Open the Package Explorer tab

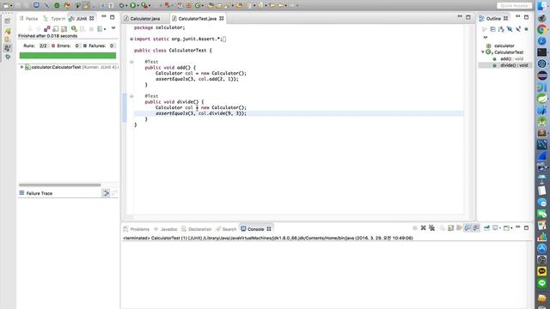[x=28, y=19]
